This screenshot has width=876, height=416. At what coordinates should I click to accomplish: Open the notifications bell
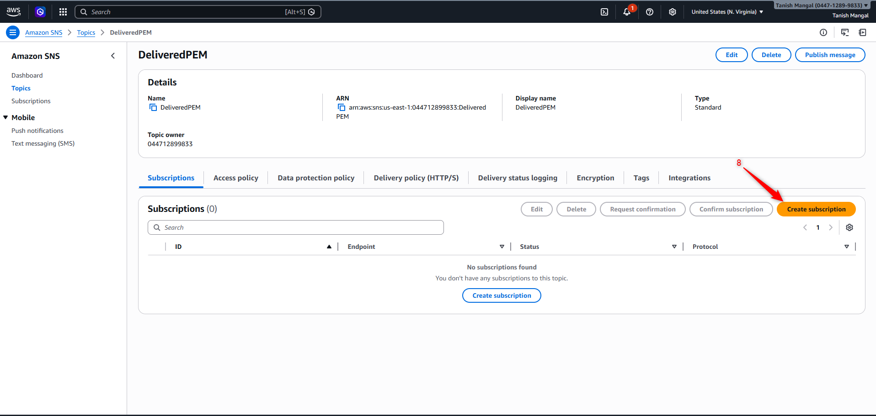coord(627,12)
